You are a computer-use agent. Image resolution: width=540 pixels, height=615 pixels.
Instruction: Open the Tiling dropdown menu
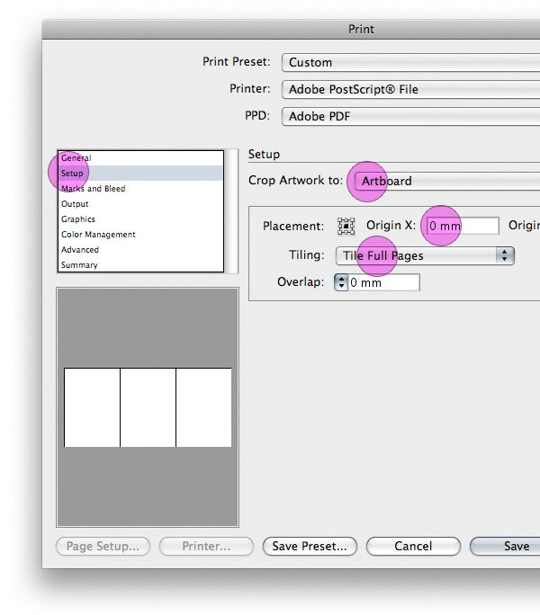pos(425,255)
